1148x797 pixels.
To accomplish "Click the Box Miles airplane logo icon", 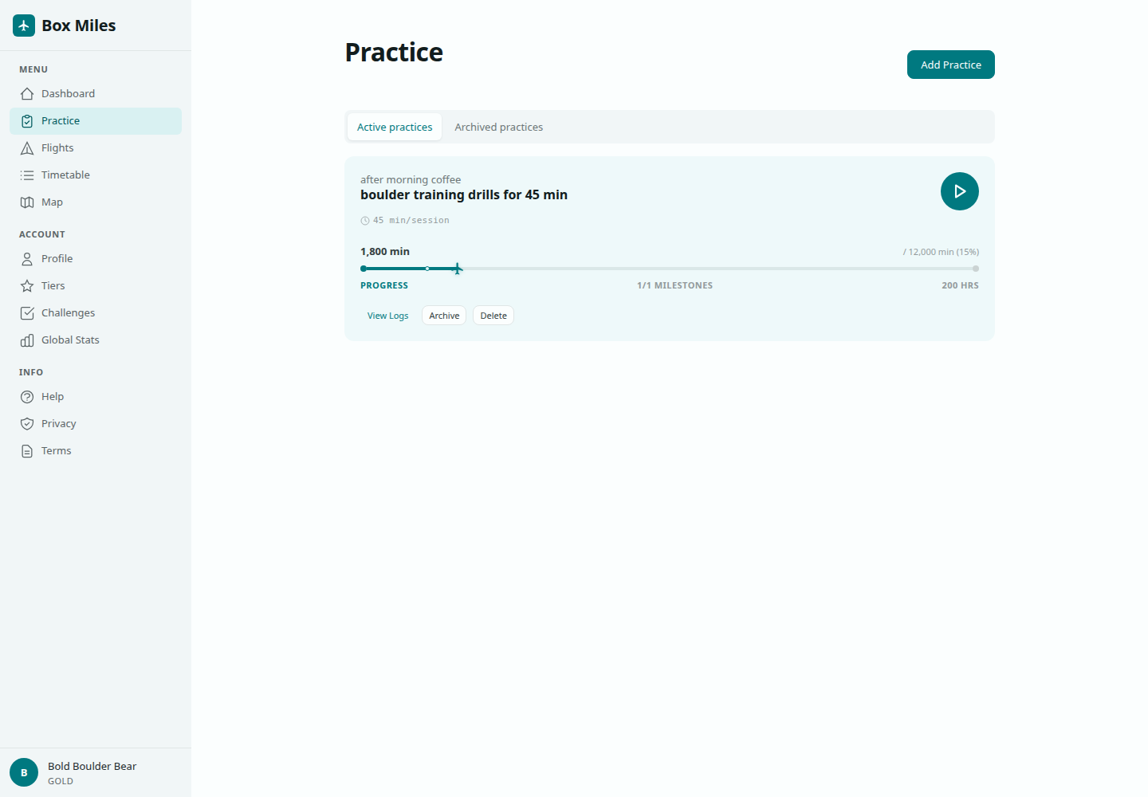I will coord(24,26).
